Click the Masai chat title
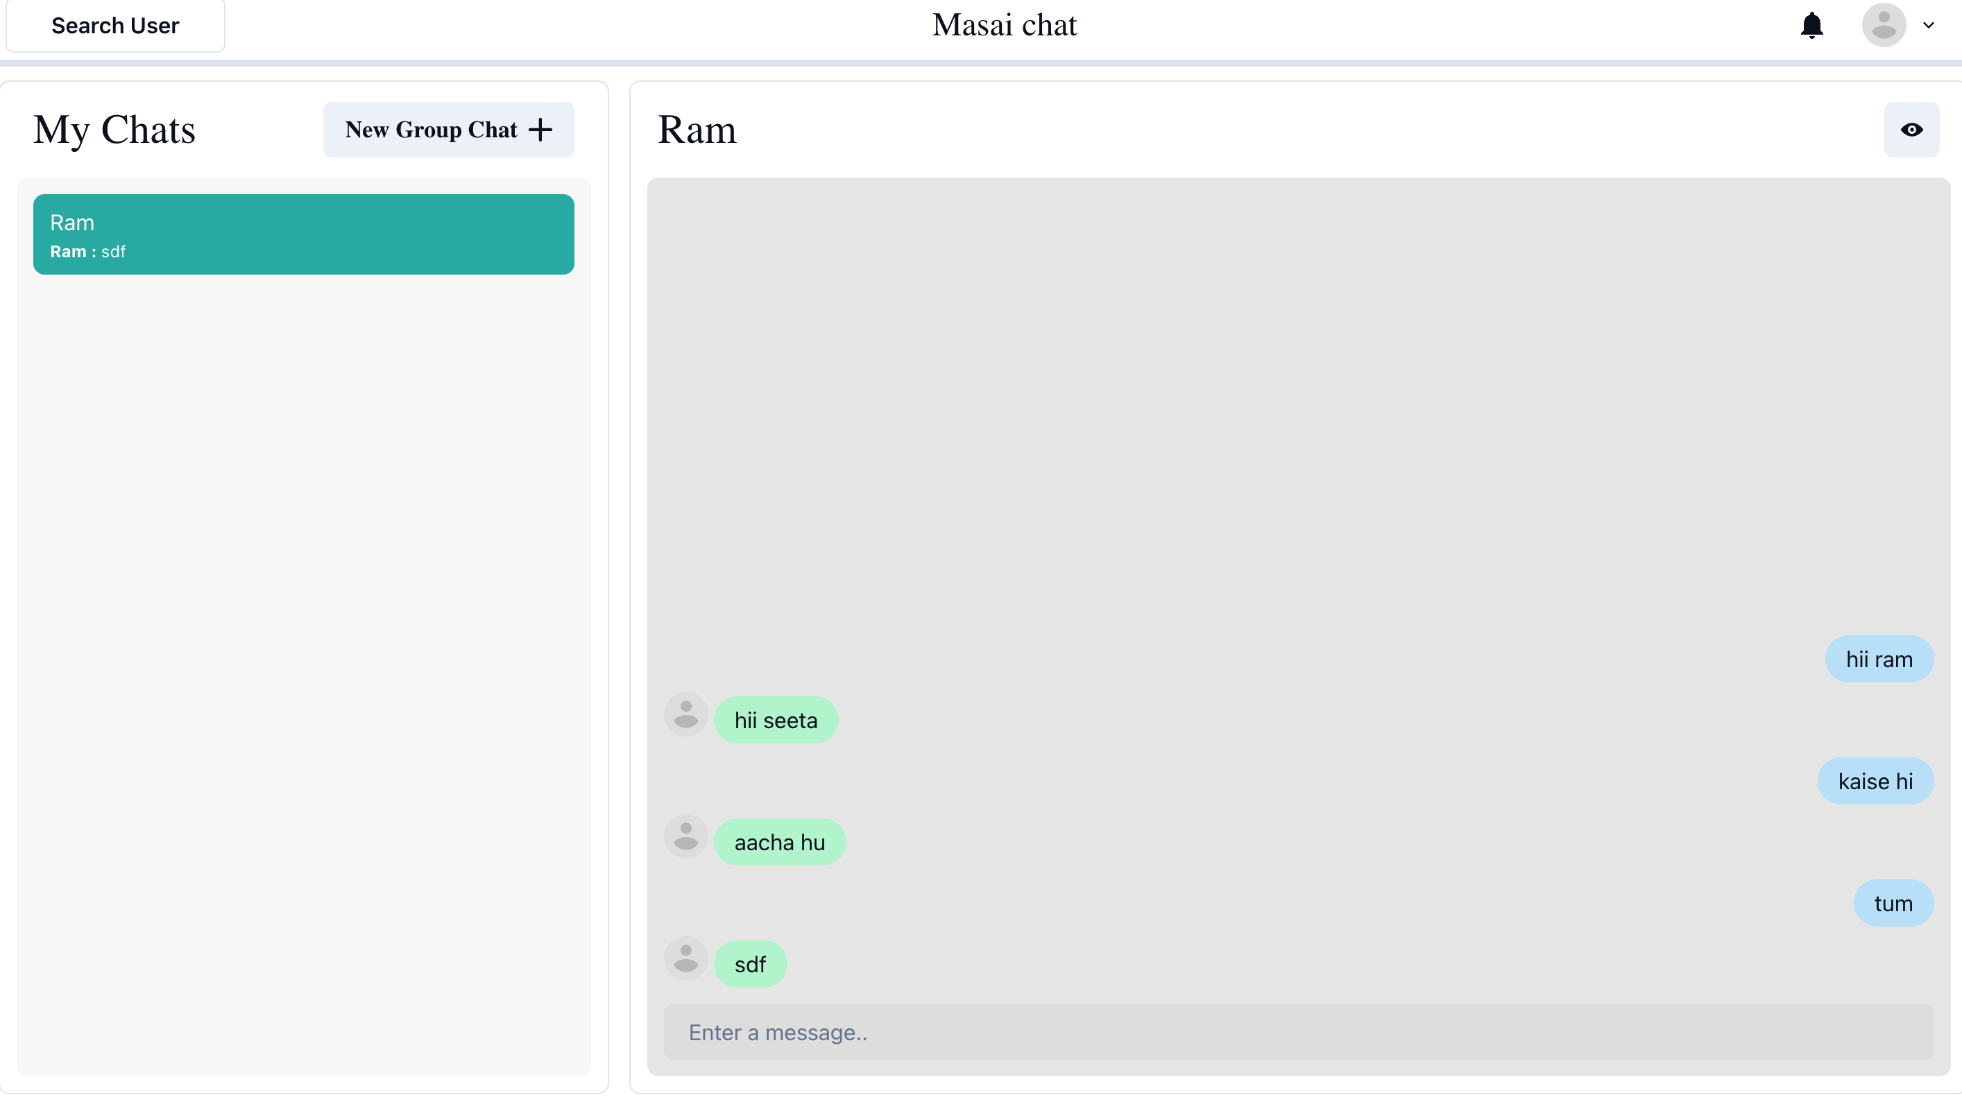The width and height of the screenshot is (1962, 1104). click(1004, 25)
